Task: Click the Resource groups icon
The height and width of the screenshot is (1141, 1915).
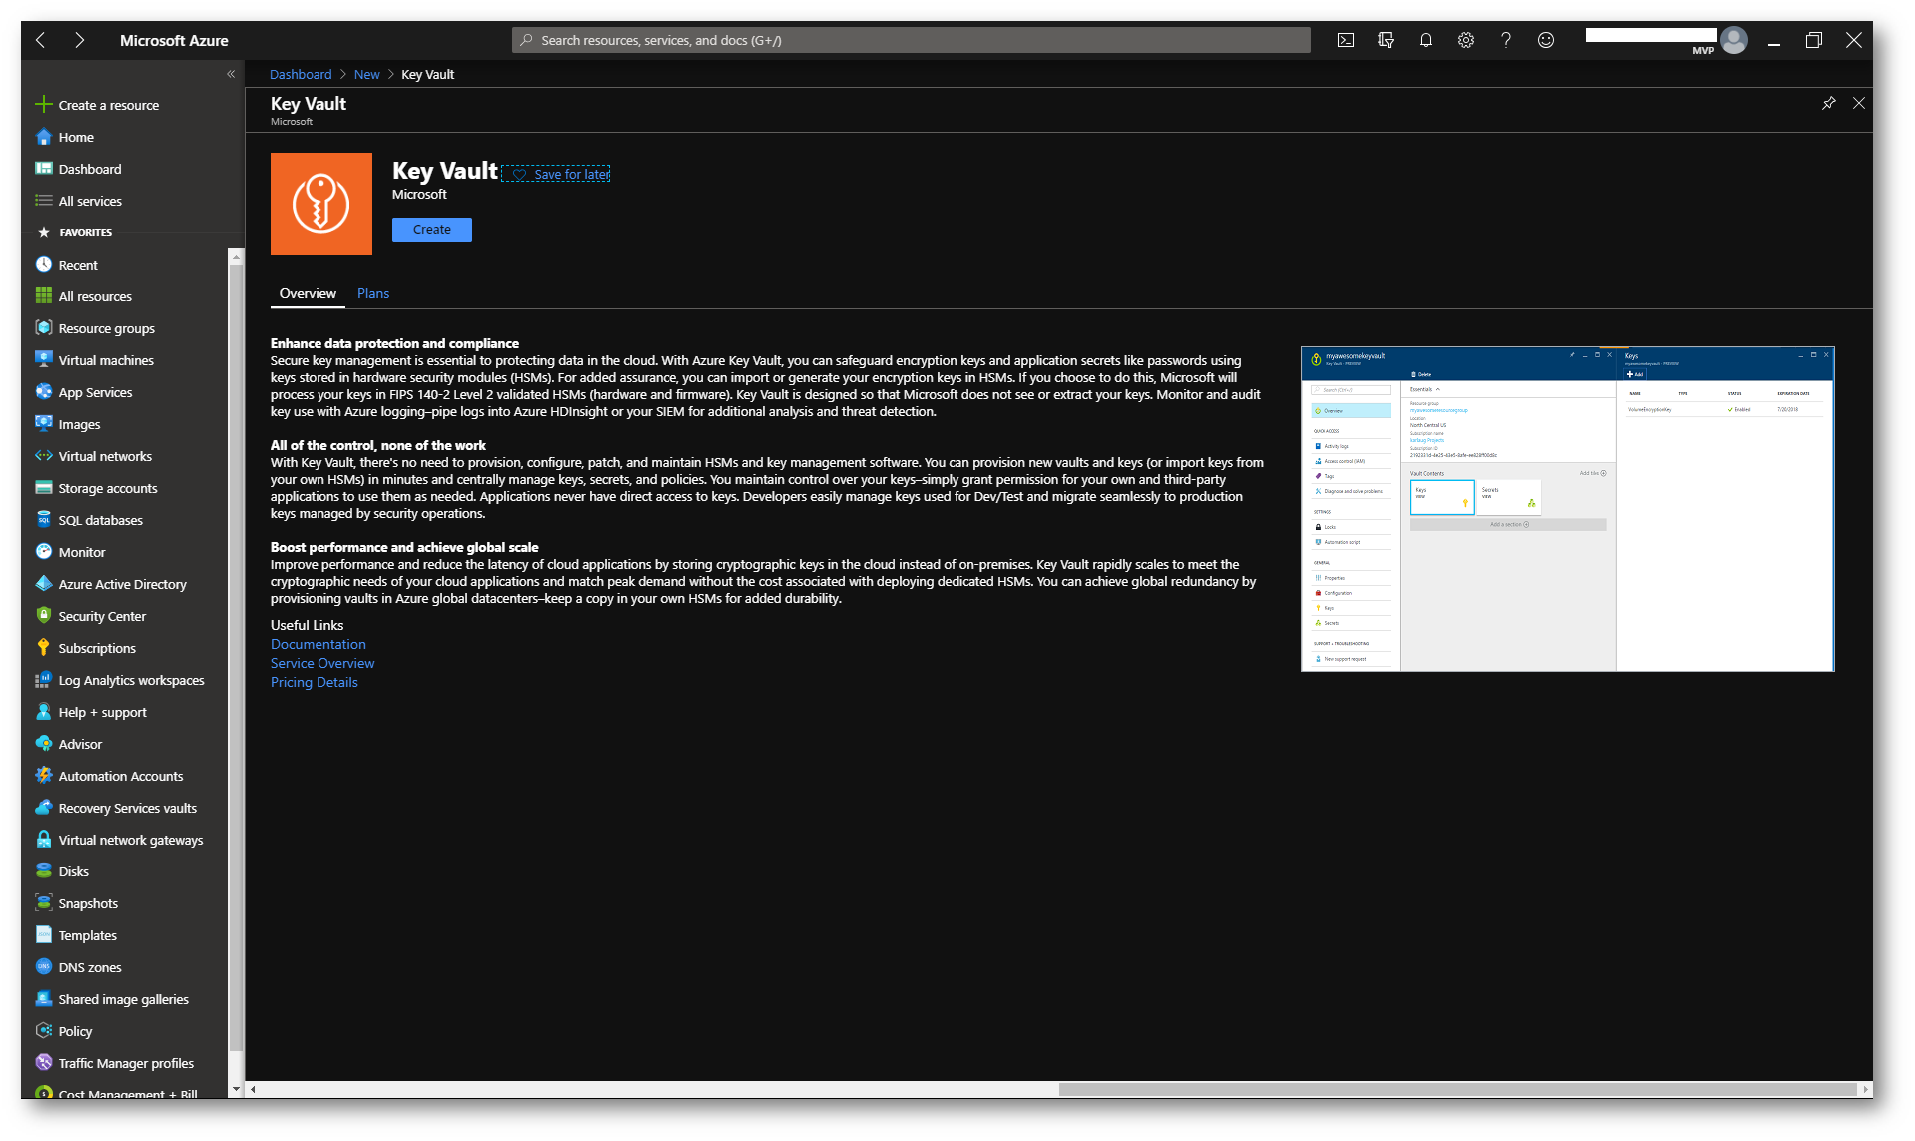Action: tap(43, 328)
